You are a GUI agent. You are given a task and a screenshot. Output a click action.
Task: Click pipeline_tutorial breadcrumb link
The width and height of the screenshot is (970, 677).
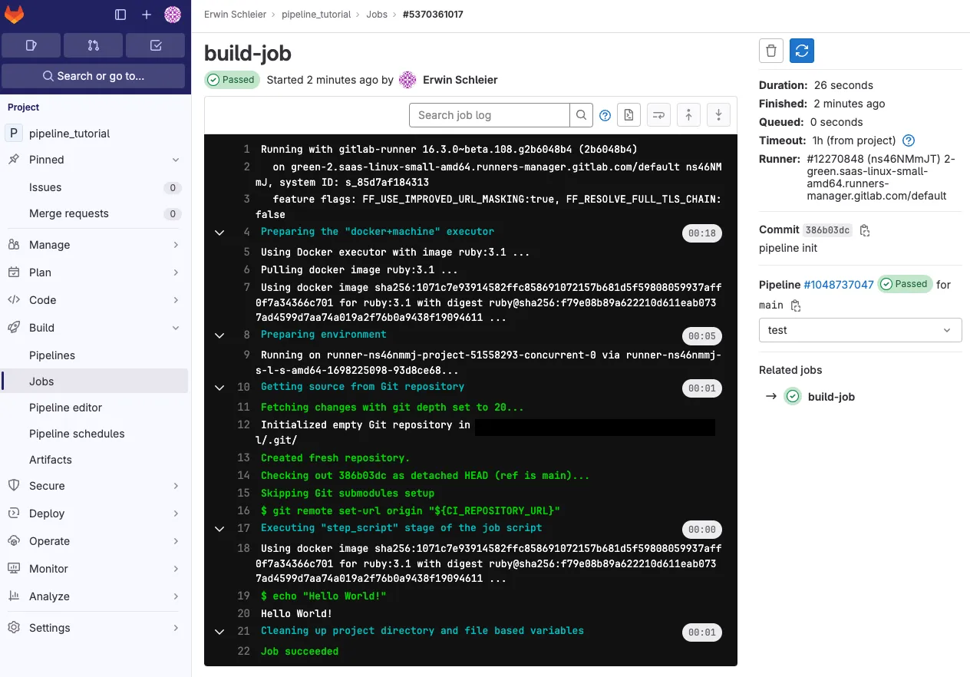pos(316,15)
